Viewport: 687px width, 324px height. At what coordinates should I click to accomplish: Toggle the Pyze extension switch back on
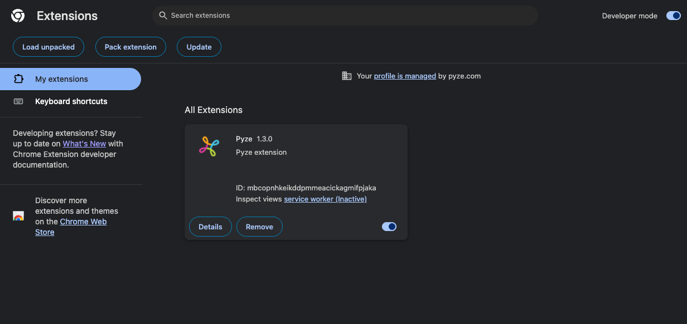[x=389, y=227]
